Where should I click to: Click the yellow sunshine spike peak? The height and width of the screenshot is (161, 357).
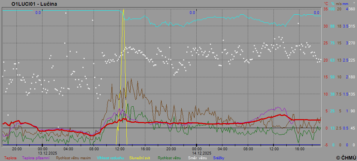point(124,10)
